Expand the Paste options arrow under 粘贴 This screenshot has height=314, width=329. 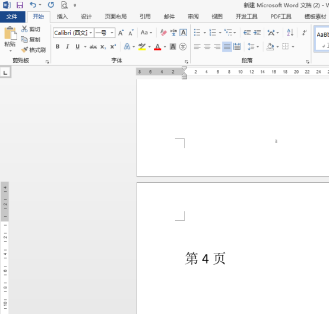point(10,50)
